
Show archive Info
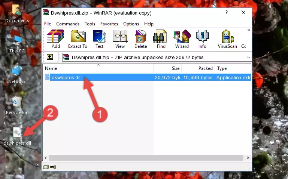(x=202, y=39)
